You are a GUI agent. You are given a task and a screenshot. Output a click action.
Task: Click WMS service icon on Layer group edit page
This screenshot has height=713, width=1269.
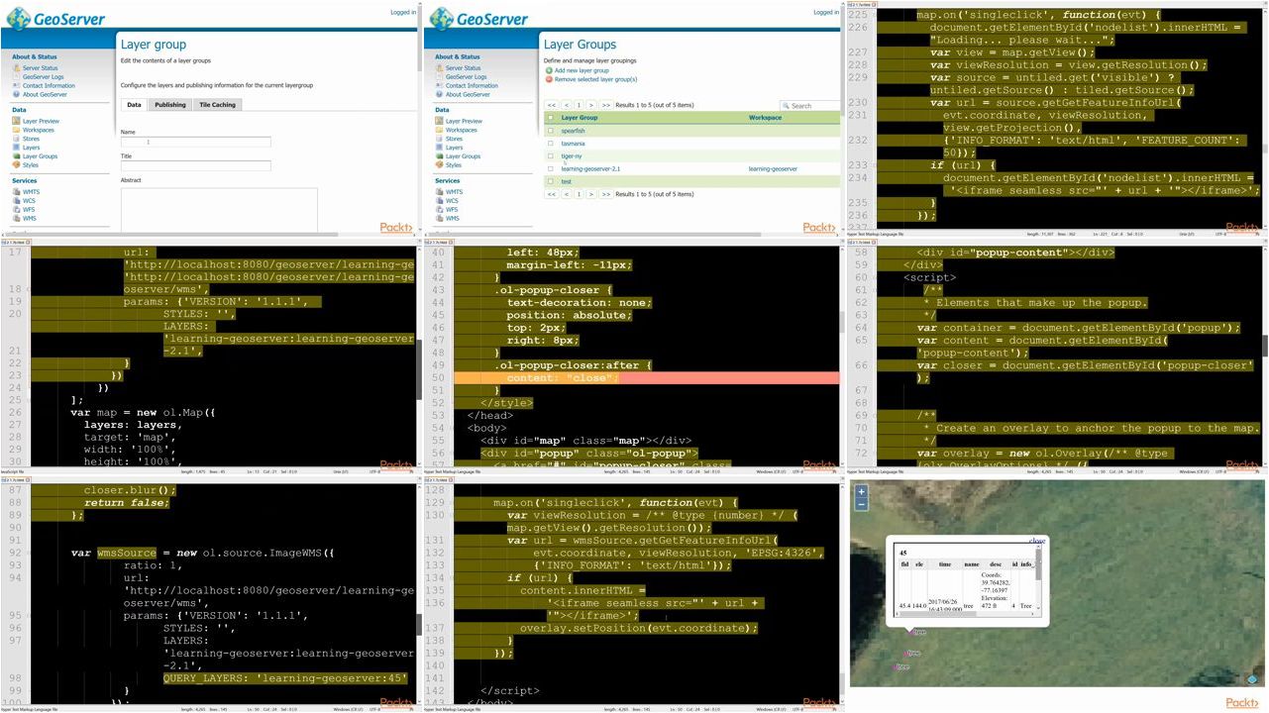click(x=16, y=219)
